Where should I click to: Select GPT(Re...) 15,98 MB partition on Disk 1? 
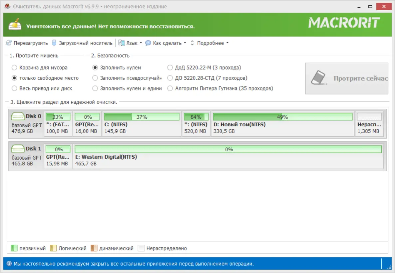tap(58, 157)
